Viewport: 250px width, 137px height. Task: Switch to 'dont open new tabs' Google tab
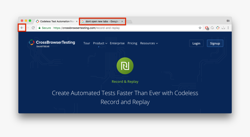click(102, 21)
